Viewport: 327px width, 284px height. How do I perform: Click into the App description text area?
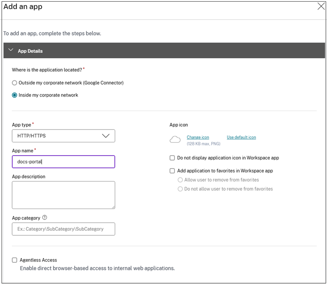click(x=64, y=195)
